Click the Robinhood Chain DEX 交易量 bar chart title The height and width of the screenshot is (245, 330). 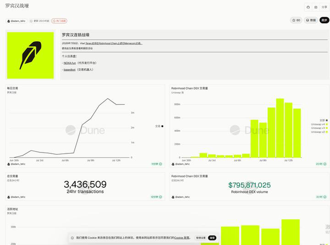(x=189, y=88)
